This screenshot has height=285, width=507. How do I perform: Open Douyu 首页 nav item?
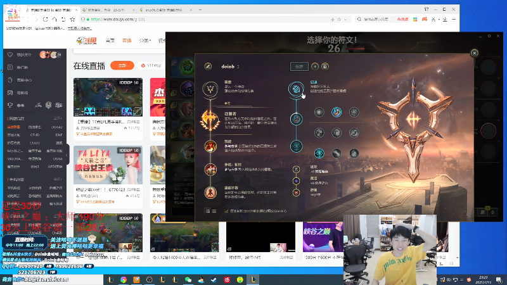pos(110,41)
